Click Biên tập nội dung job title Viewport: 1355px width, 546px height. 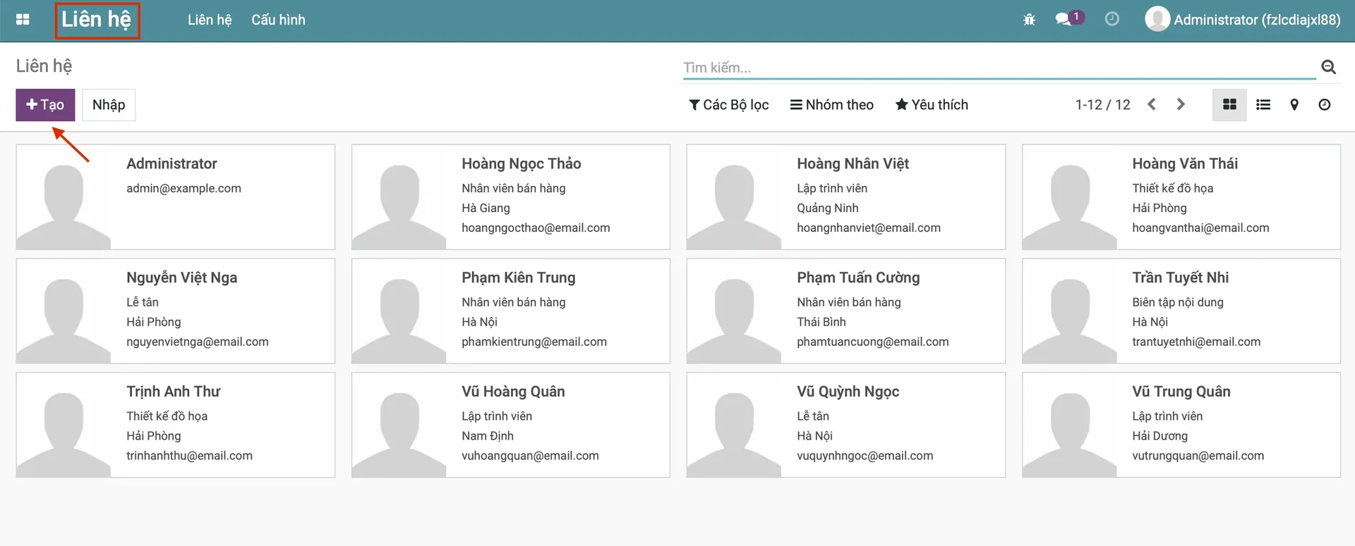pos(1178,302)
